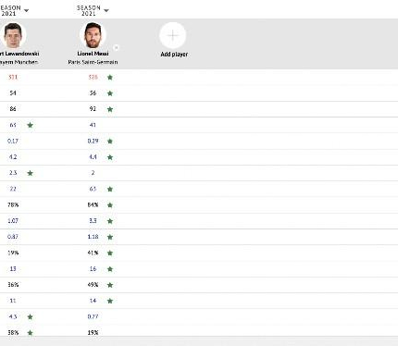Open the Season 2021 dropdown above Lewandowski

point(14,10)
